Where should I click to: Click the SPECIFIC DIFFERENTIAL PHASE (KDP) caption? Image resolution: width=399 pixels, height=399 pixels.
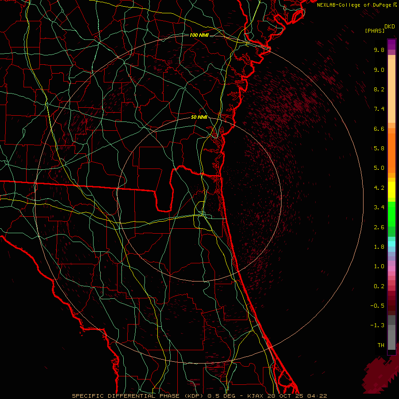point(138,396)
